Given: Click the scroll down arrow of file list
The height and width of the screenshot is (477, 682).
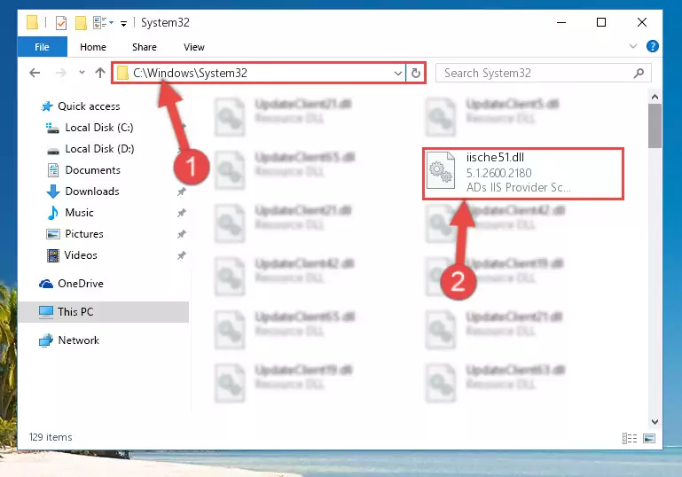Looking at the screenshot, I should [655, 421].
